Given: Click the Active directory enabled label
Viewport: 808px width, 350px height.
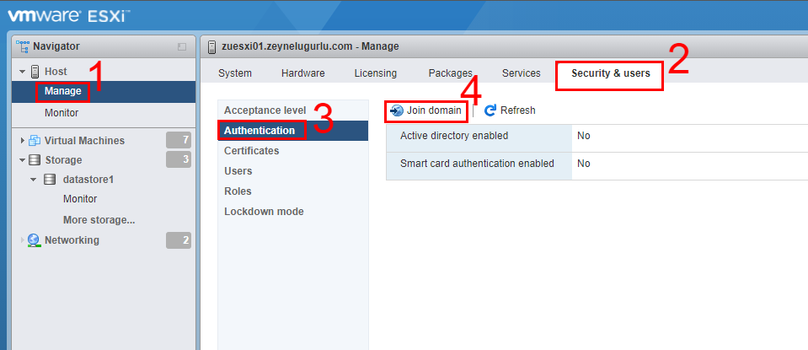Looking at the screenshot, I should 454,136.
